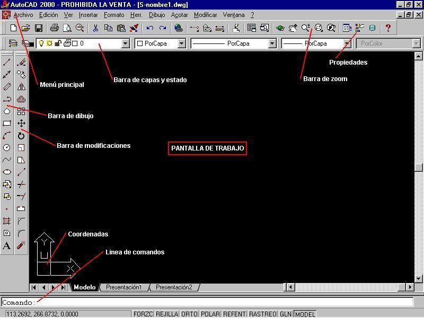The height and width of the screenshot is (318, 424).
Task: Choose the Explode tool icon
Action: 21,245
